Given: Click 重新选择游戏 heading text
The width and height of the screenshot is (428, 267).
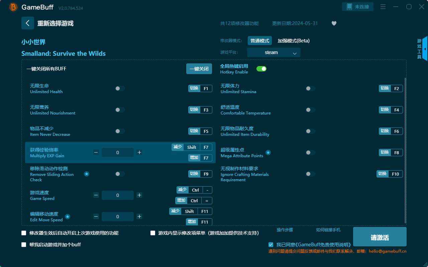Looking at the screenshot, I should (x=56, y=23).
